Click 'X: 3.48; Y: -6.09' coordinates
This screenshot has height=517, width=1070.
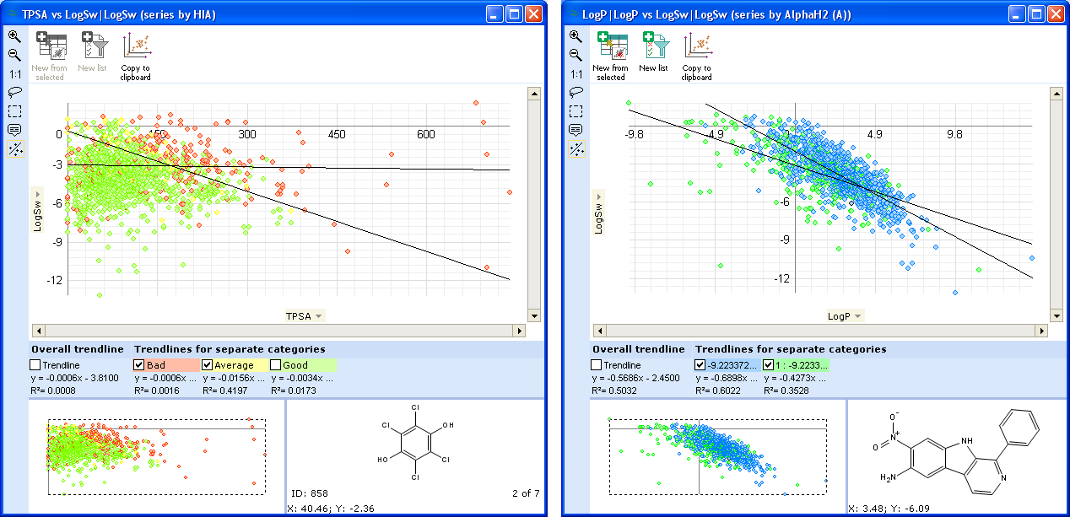(891, 509)
